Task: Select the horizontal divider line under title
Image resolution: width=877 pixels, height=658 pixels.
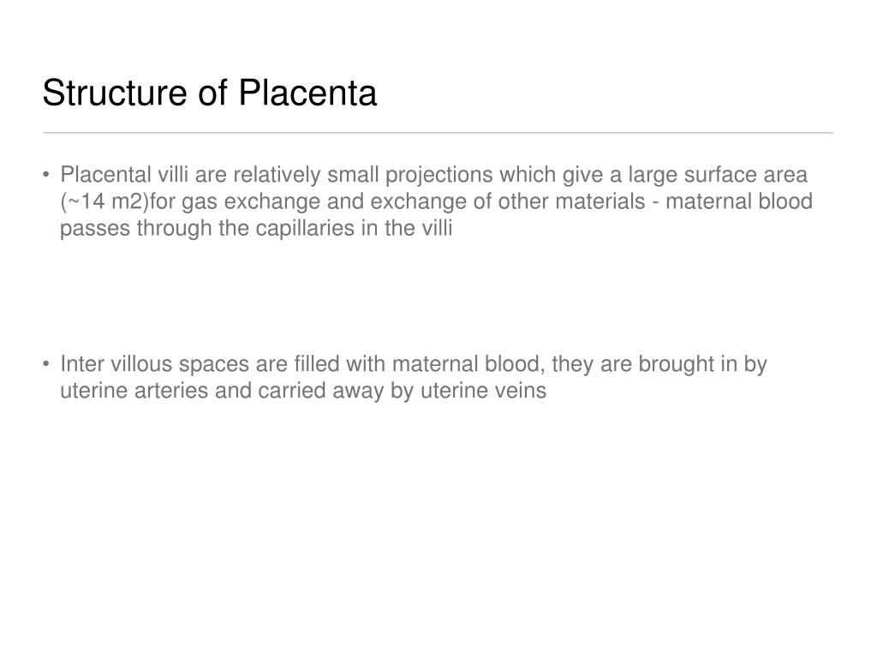Action: [x=438, y=133]
